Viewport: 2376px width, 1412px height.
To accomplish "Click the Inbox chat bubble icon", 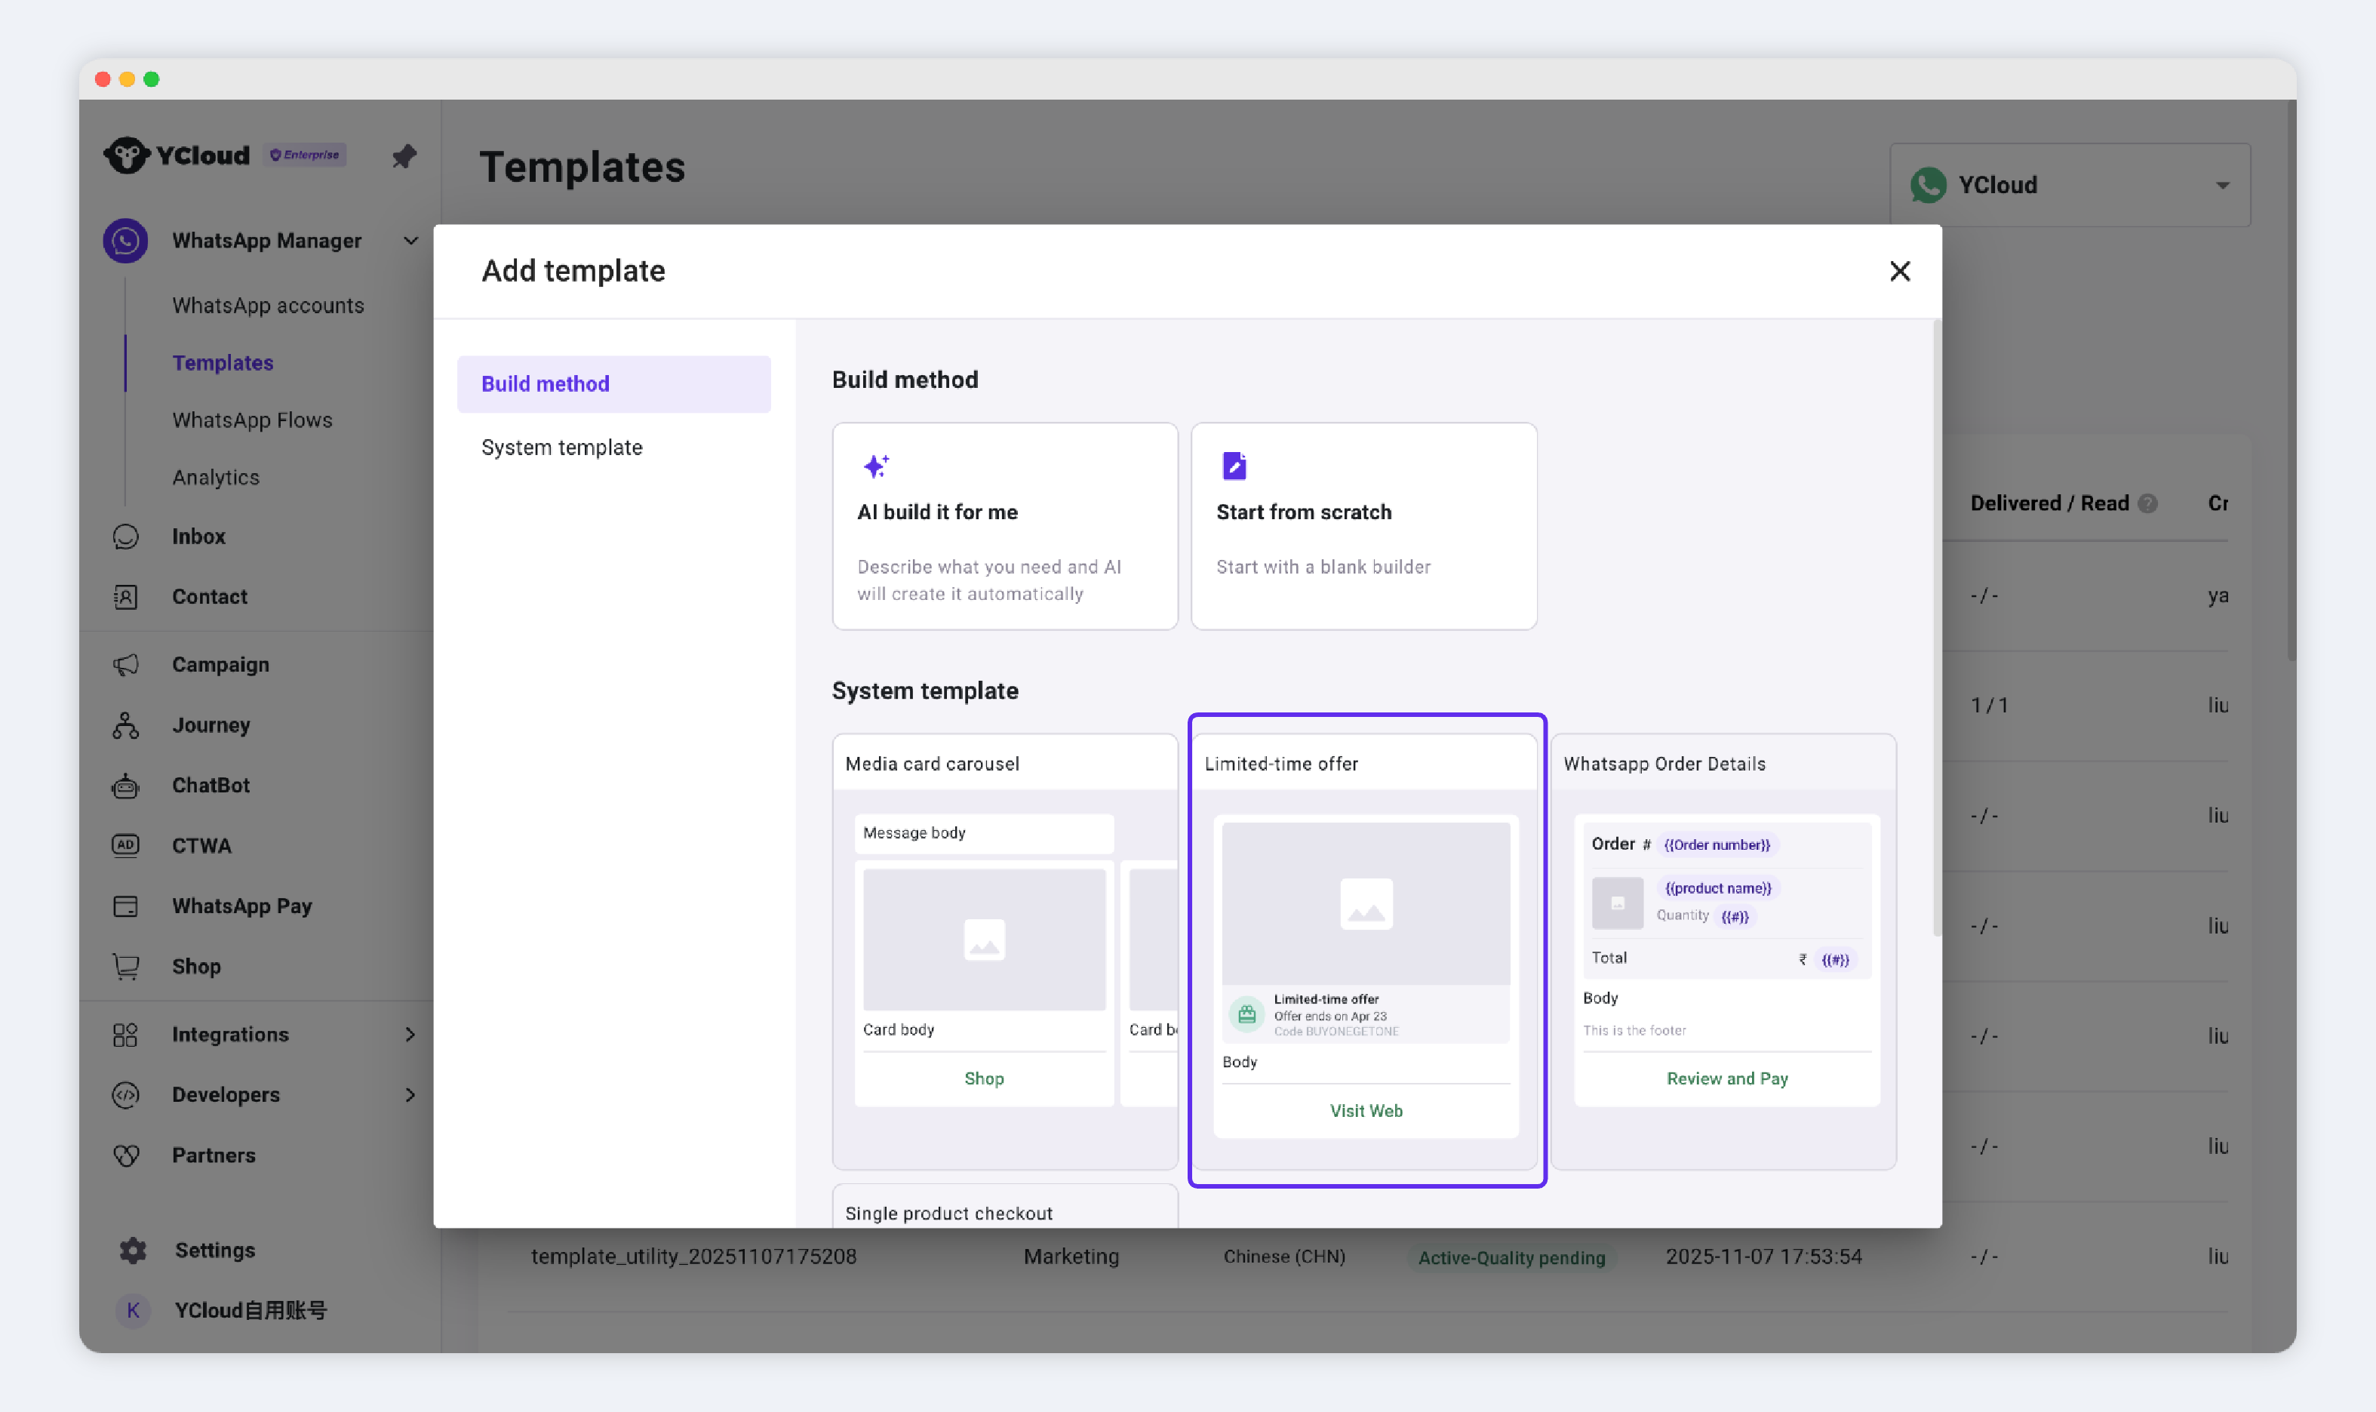I will pos(125,537).
